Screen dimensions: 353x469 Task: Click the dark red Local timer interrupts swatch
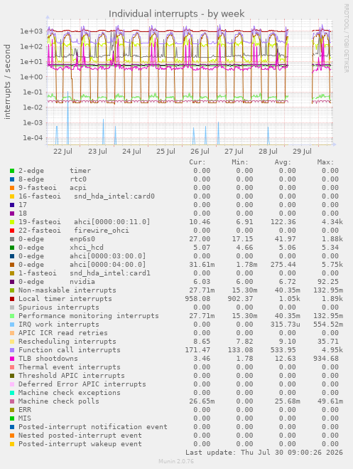pyautogui.click(x=12, y=299)
